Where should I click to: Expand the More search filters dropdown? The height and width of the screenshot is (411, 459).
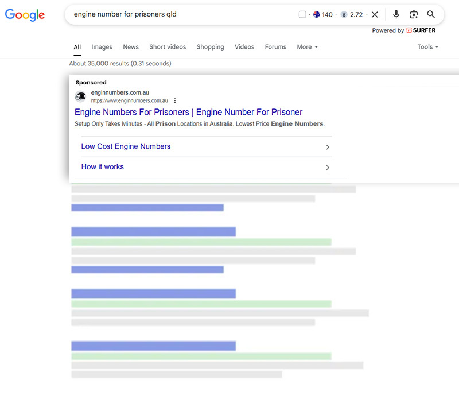307,47
